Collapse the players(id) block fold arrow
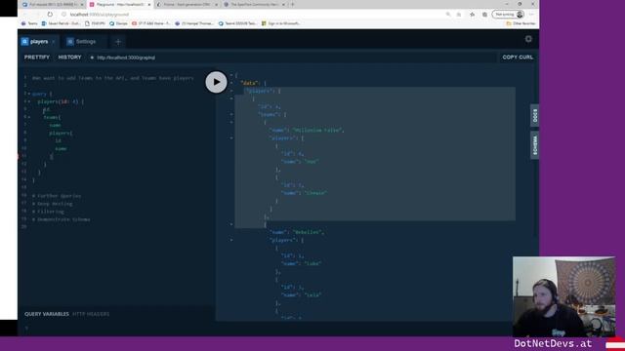Screen dimensions: 625x351 (29, 101)
